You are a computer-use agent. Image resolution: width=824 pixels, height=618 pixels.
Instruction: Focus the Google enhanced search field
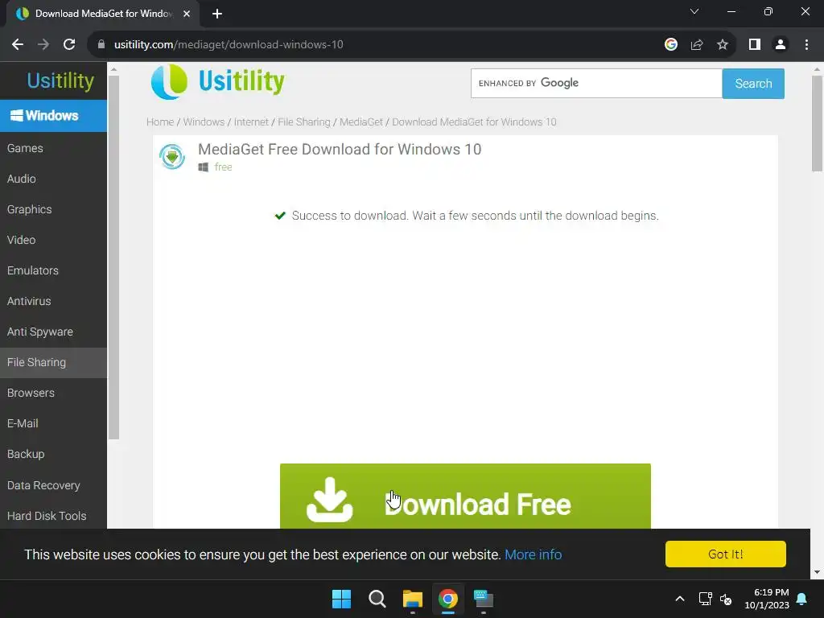596,83
